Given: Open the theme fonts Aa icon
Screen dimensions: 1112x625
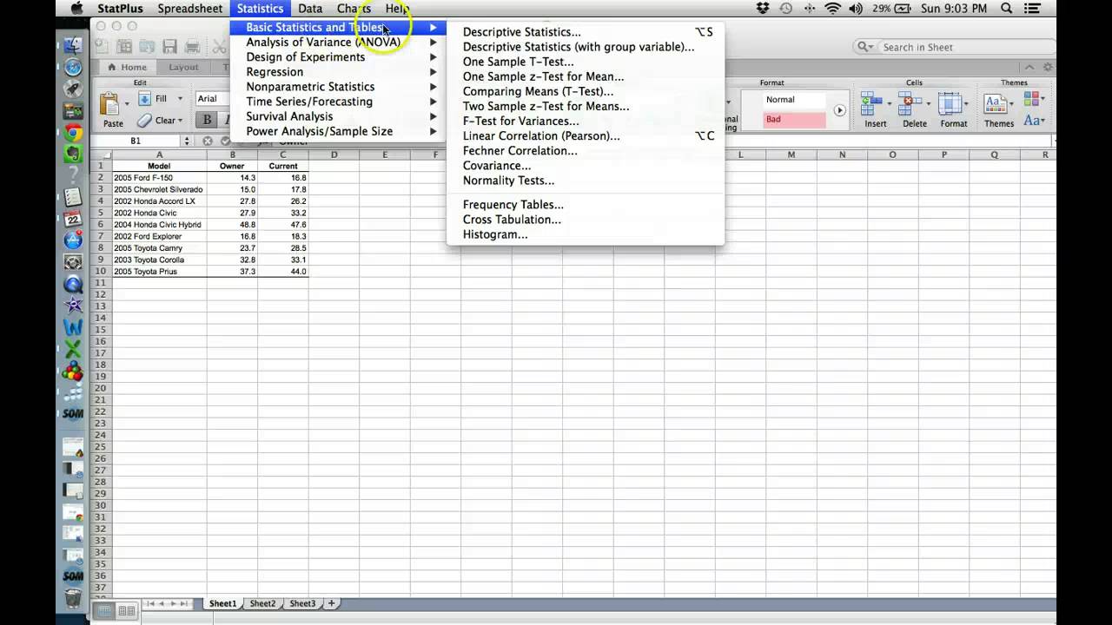Looking at the screenshot, I should pyautogui.click(x=1034, y=121).
